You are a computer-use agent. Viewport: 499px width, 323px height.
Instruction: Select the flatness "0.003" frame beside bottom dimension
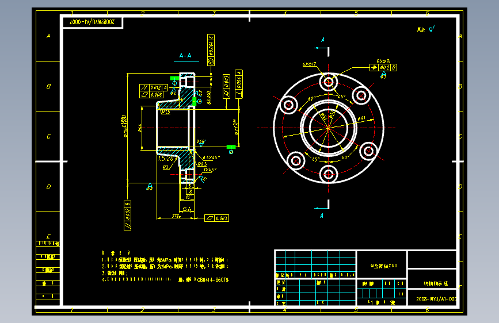point(217,218)
